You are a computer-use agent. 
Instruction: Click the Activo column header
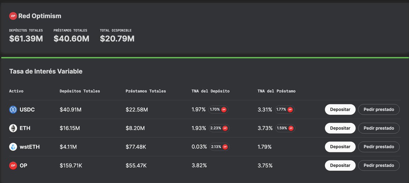(x=16, y=91)
